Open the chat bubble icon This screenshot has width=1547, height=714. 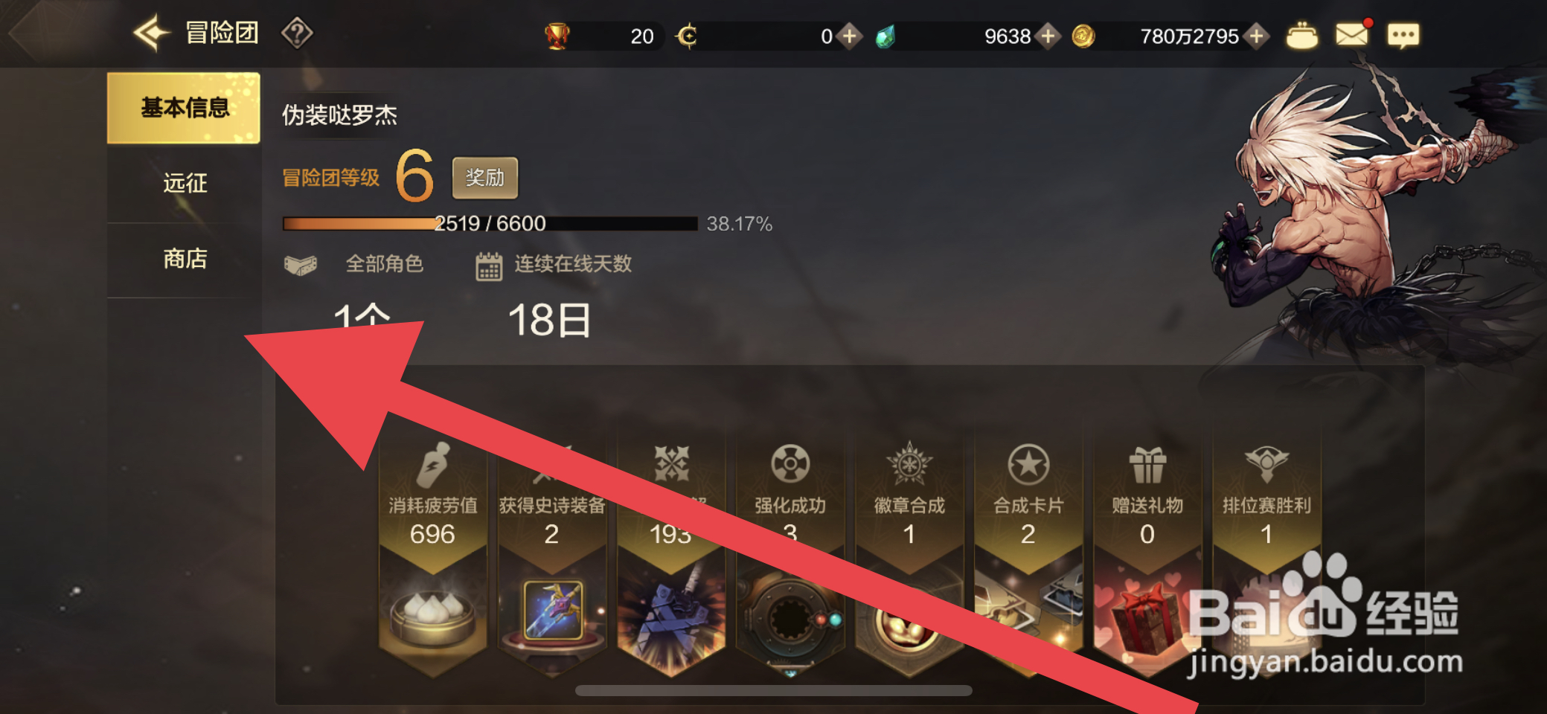pyautogui.click(x=1403, y=36)
